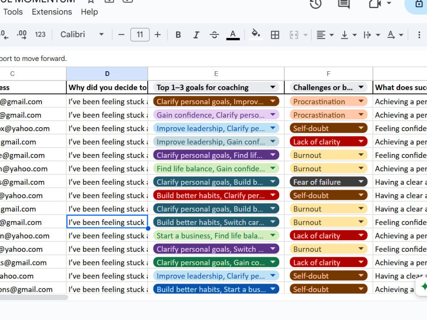Click the Share lock button
The width and height of the screenshot is (427, 320).
[x=418, y=4]
